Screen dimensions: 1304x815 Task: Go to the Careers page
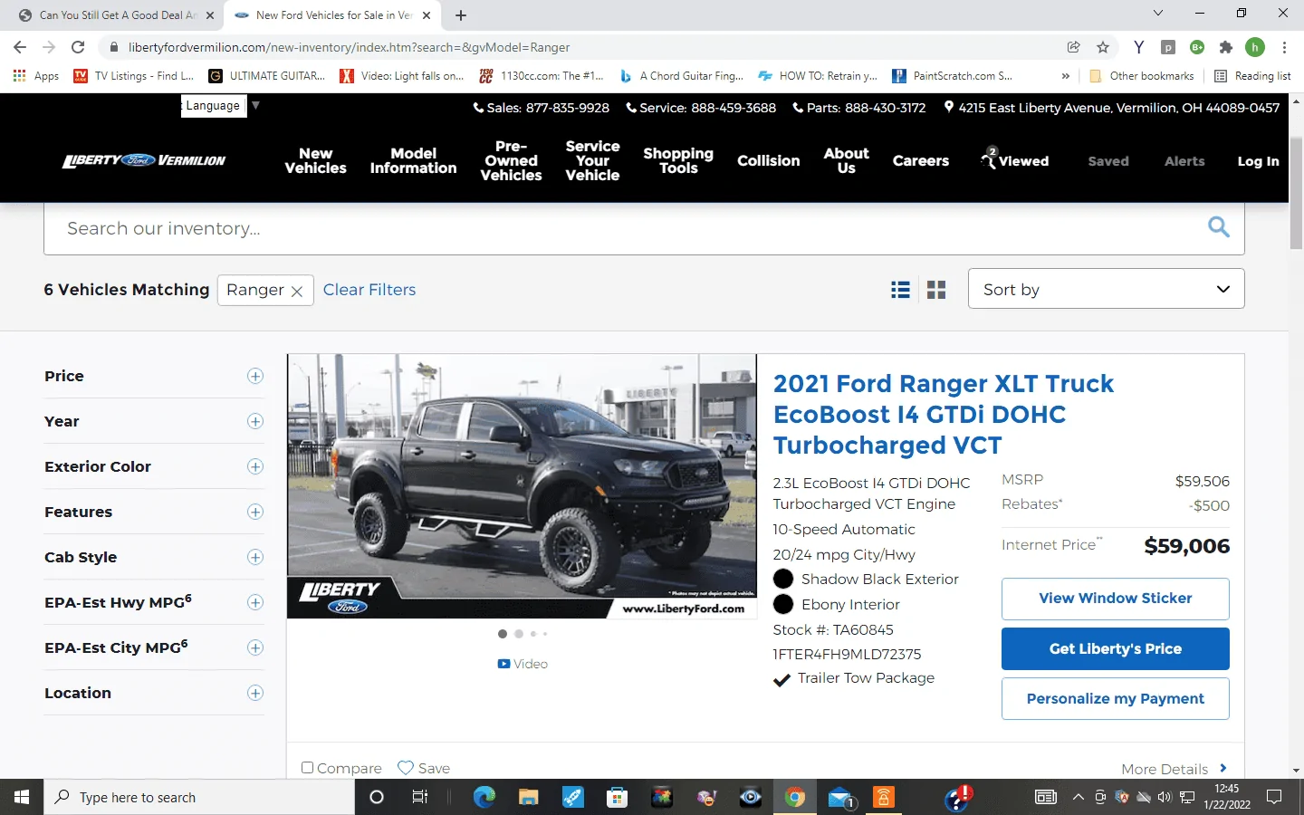(x=920, y=160)
